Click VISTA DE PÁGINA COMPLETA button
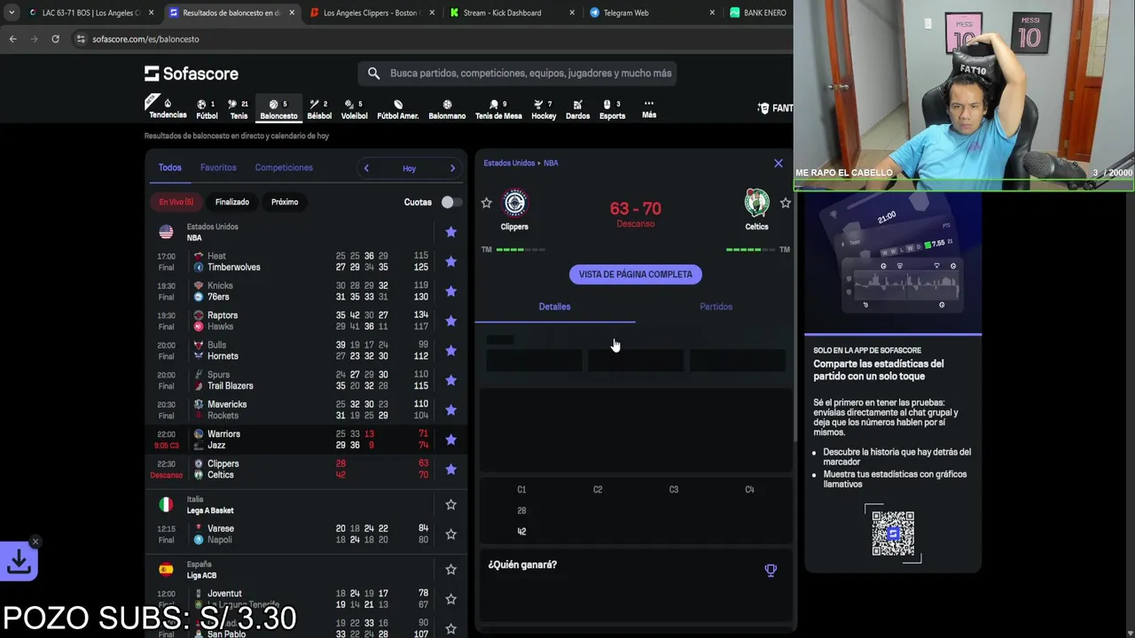Screen dimensions: 1135x638 click(x=636, y=275)
